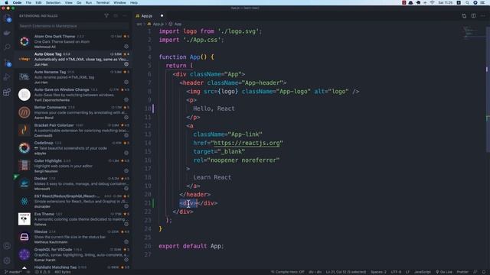Image resolution: width=490 pixels, height=275 pixels.
Task: Click Ln 21, Col 12 cursor position
Action: pos(345,272)
